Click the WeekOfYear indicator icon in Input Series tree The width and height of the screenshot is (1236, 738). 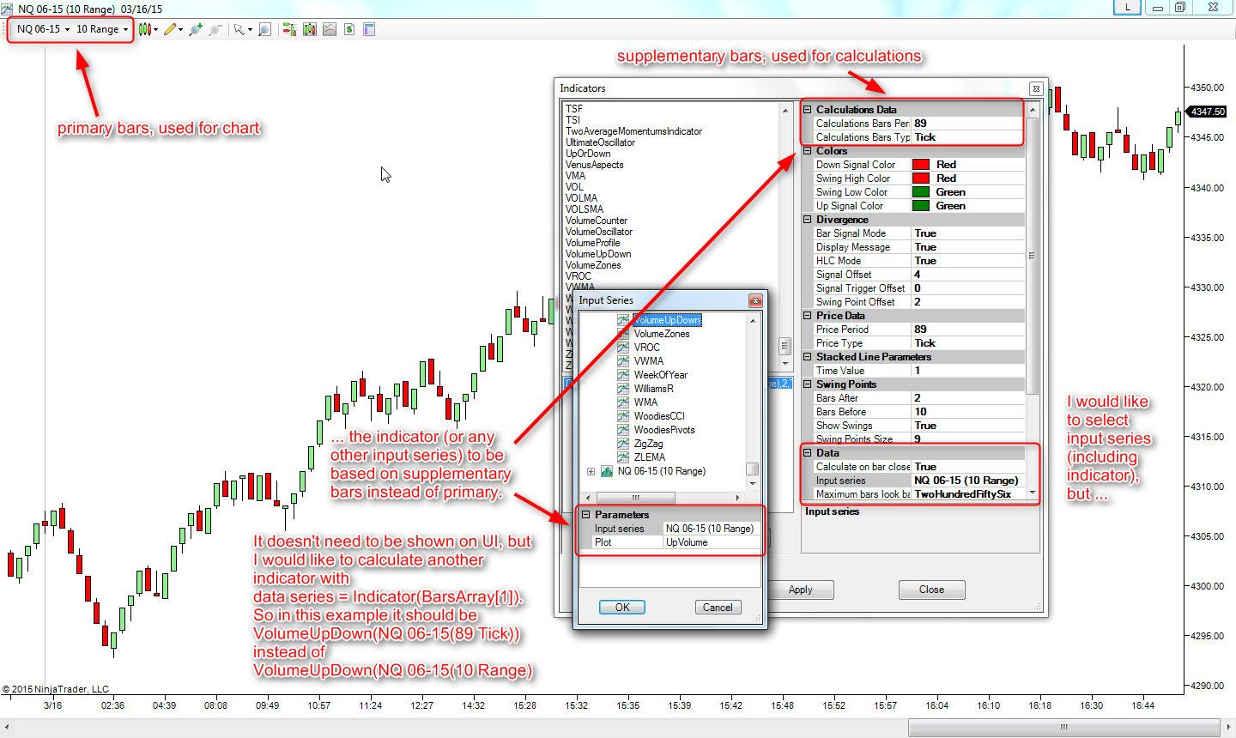pos(623,375)
